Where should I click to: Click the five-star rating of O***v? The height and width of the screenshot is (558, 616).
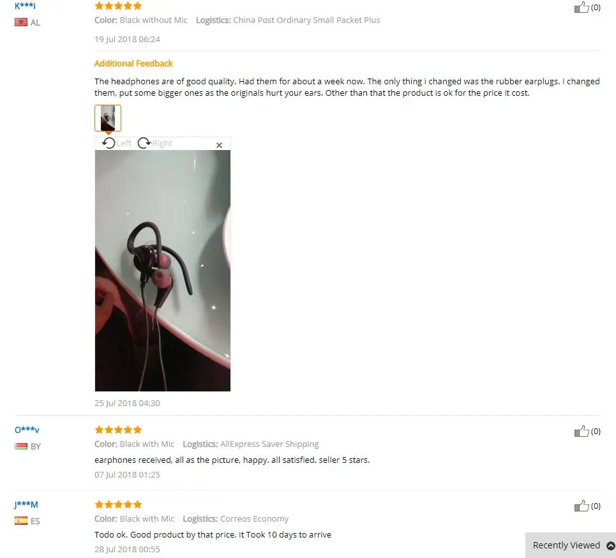(118, 430)
